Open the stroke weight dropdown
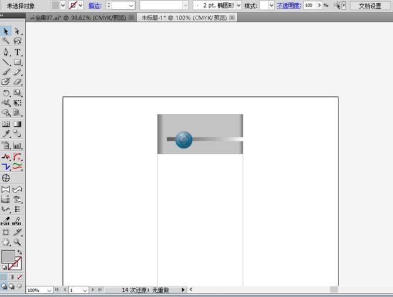 pyautogui.click(x=131, y=5)
